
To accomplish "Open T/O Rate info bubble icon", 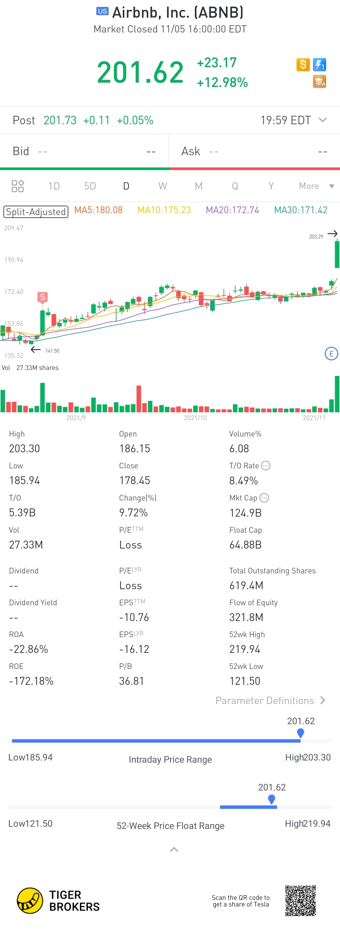I will coord(266,466).
